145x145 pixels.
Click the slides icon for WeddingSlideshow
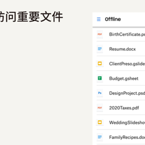click(100, 122)
